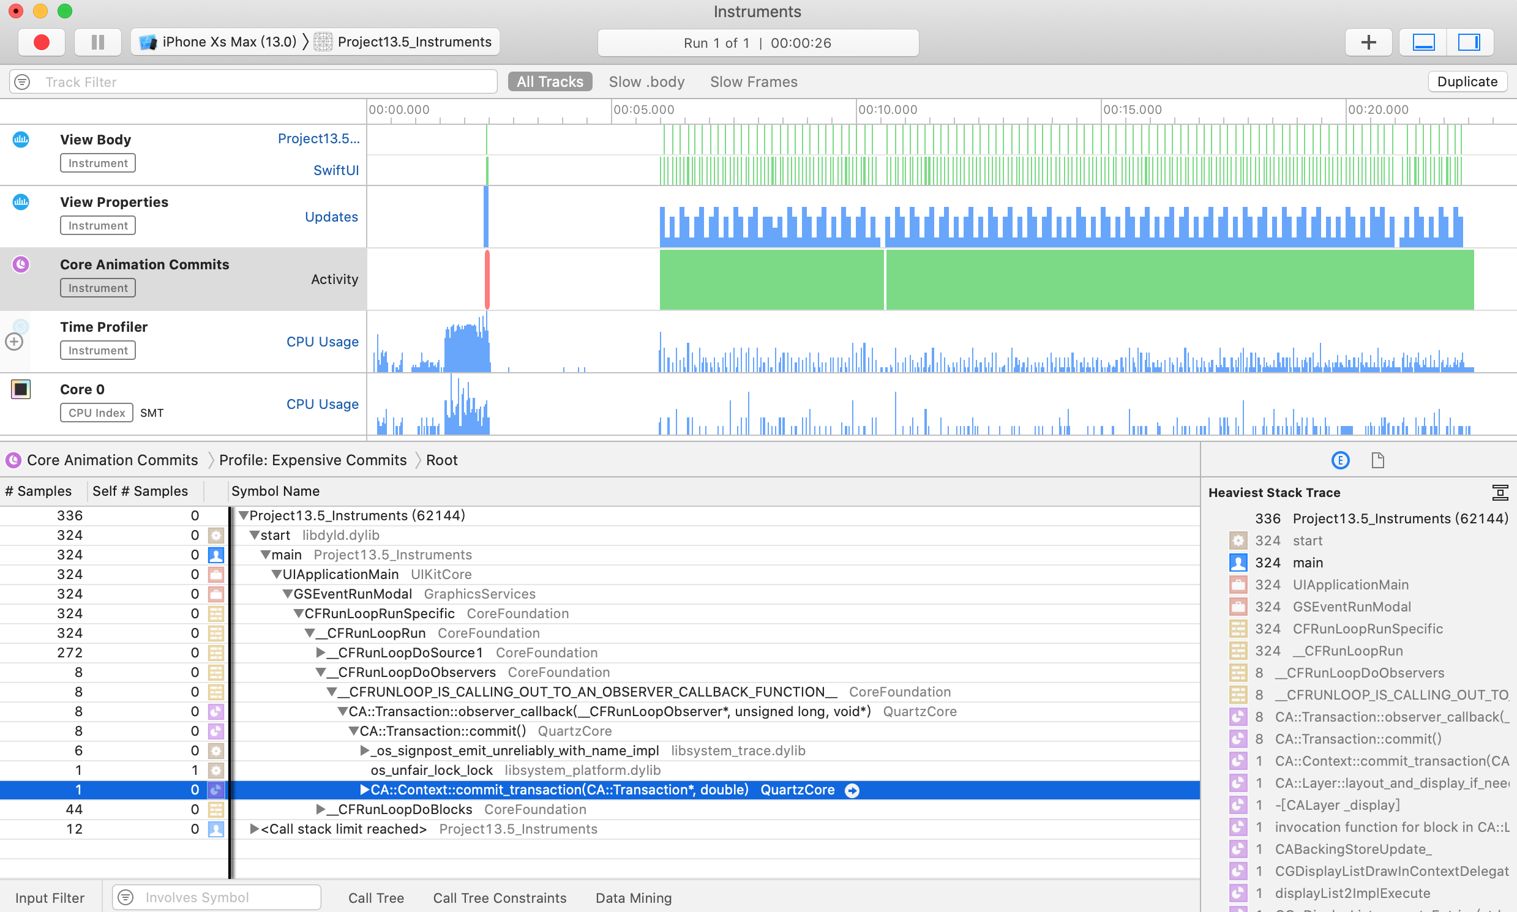Open the Time Profiler CPU Usage link
Screen dimensions: 1517x912
coord(322,342)
